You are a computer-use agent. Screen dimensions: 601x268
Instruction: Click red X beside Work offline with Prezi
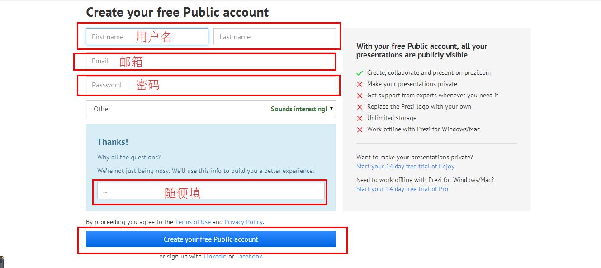tap(360, 129)
